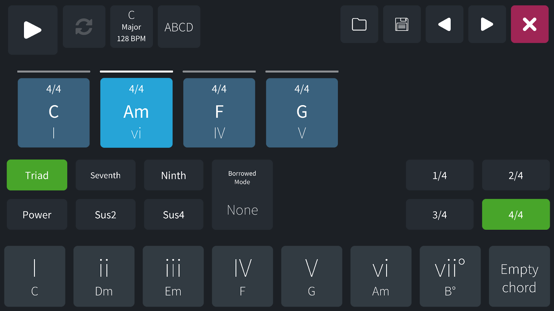Viewport: 554px width, 311px height.
Task: Choose the vii° B diminished chord
Action: pyautogui.click(x=450, y=276)
